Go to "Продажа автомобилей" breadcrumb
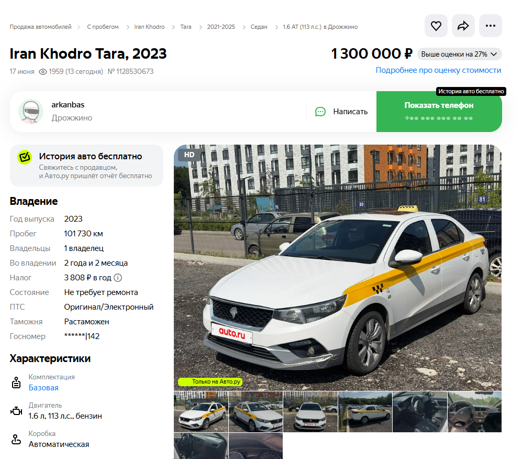Image resolution: width=522 pixels, height=459 pixels. click(x=40, y=27)
